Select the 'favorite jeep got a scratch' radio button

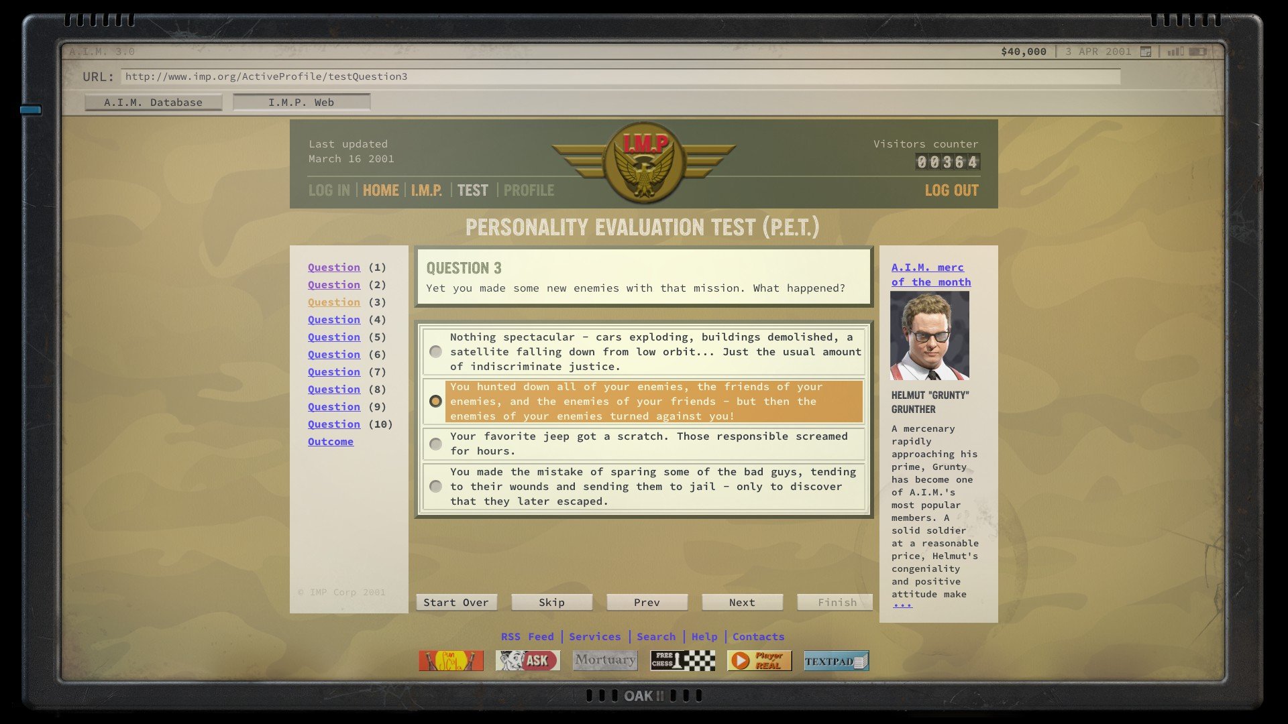(435, 444)
